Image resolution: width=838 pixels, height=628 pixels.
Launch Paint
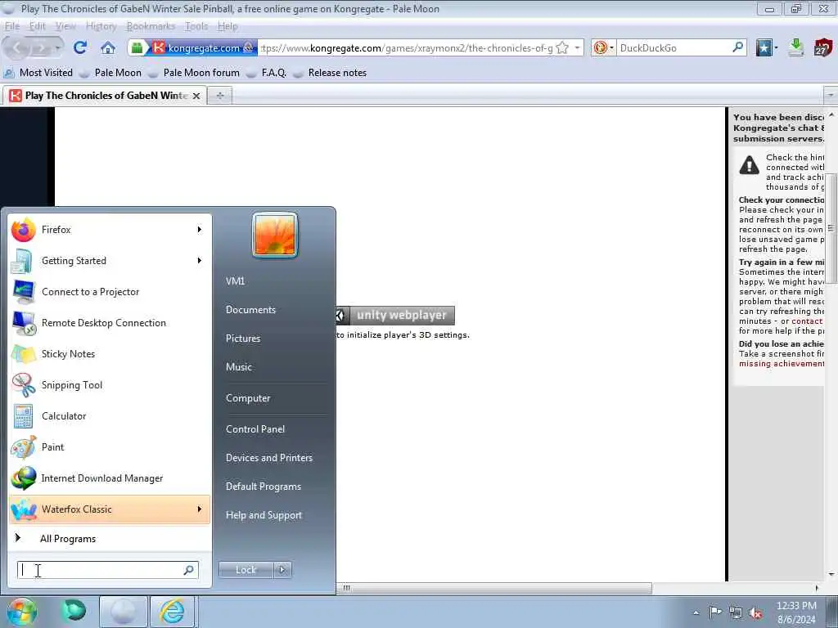pyautogui.click(x=110, y=447)
